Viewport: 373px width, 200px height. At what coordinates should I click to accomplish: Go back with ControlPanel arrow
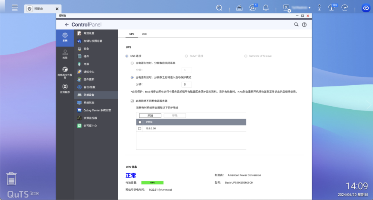pyautogui.click(x=66, y=24)
